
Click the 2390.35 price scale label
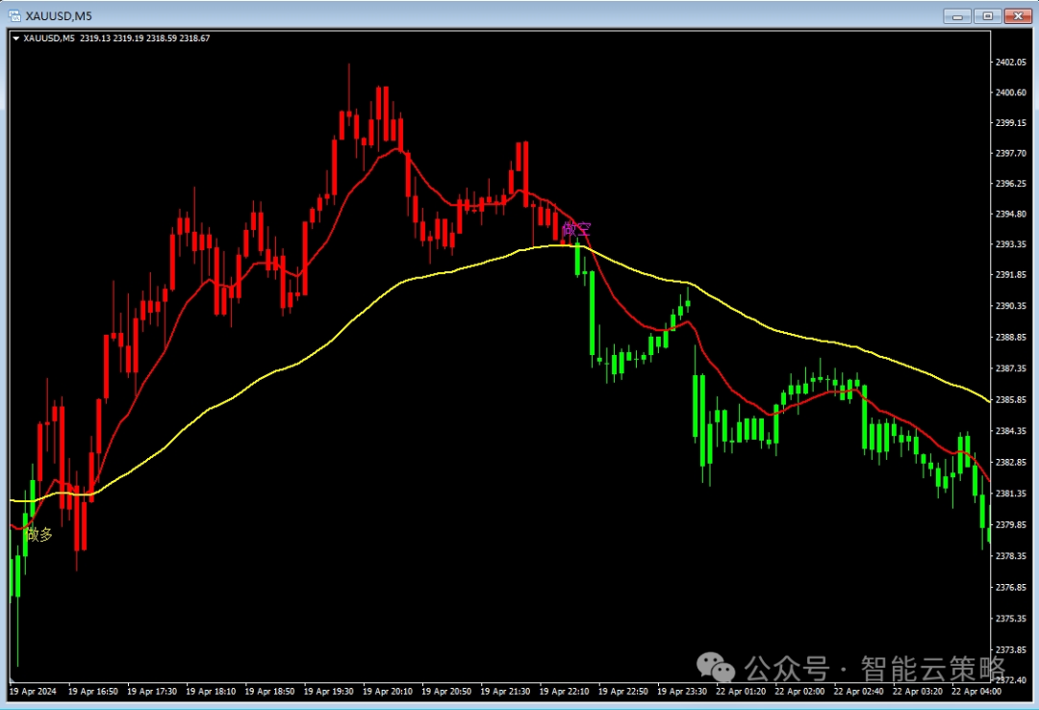(x=1010, y=306)
